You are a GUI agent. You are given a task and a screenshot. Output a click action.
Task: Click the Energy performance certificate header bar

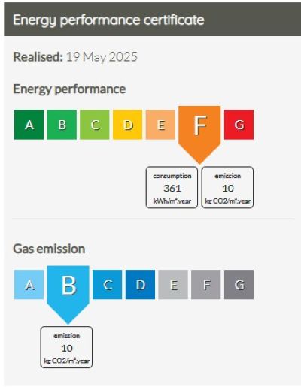[x=153, y=20]
